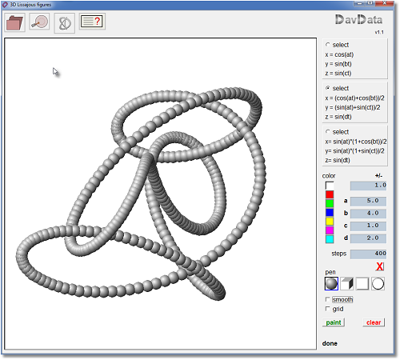The image size is (400, 360).
Task: Click the steps field showing 400
Action: (x=368, y=254)
